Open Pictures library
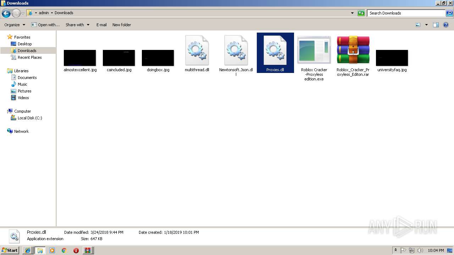 24,91
